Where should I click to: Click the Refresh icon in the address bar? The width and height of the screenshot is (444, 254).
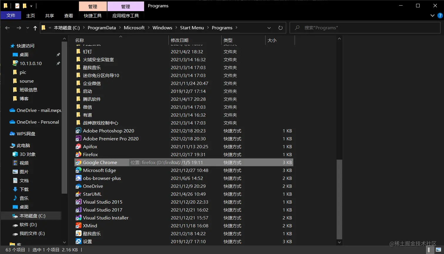[x=280, y=28]
